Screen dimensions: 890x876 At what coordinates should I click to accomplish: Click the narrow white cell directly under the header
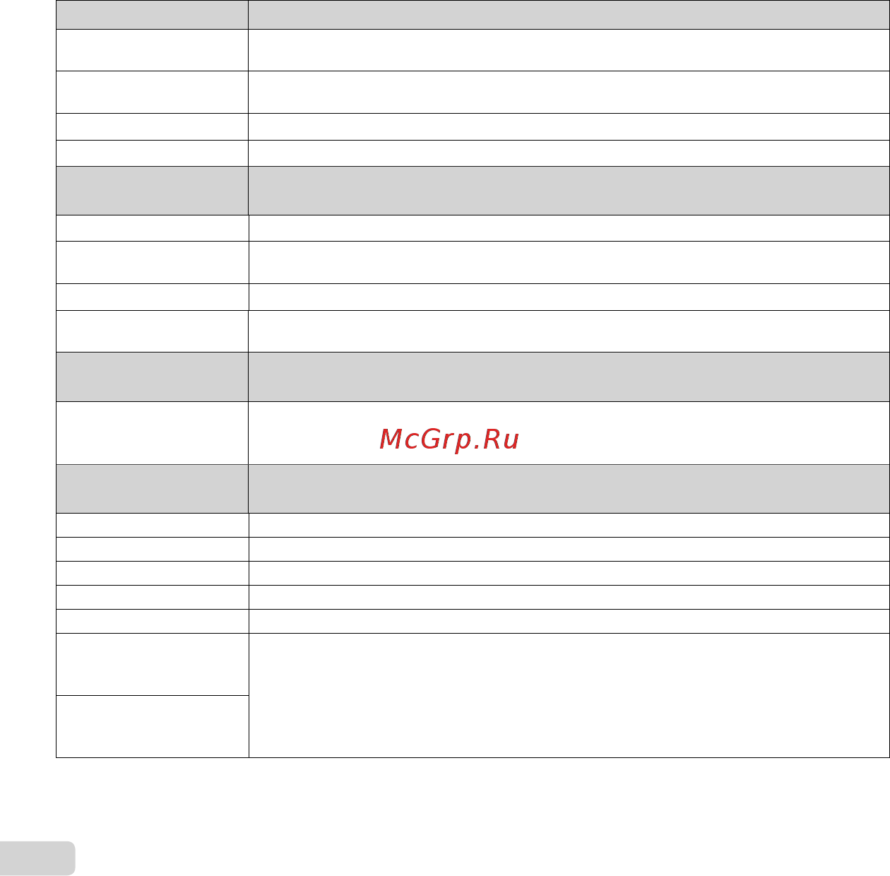pos(152,50)
